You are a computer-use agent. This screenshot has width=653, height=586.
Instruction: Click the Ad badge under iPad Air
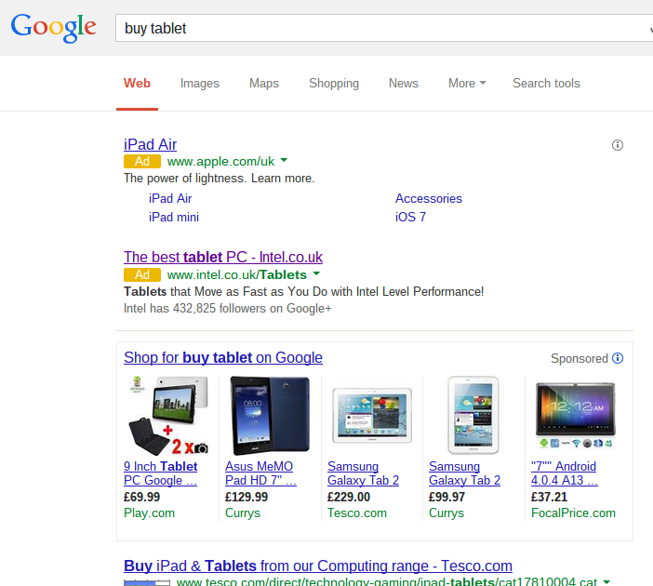[142, 161]
